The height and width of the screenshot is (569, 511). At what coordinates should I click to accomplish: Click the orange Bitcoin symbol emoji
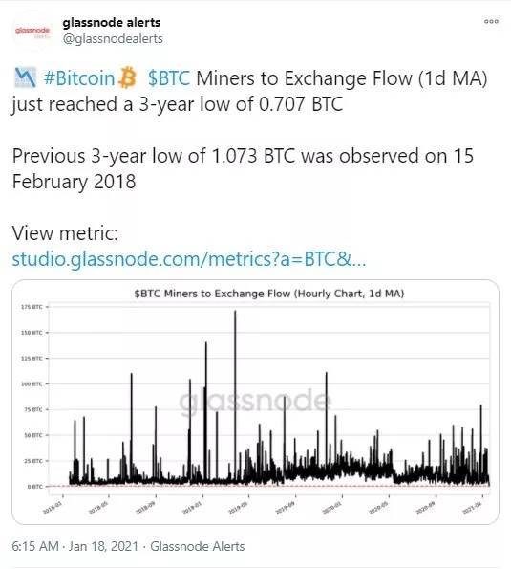pyautogui.click(x=128, y=77)
